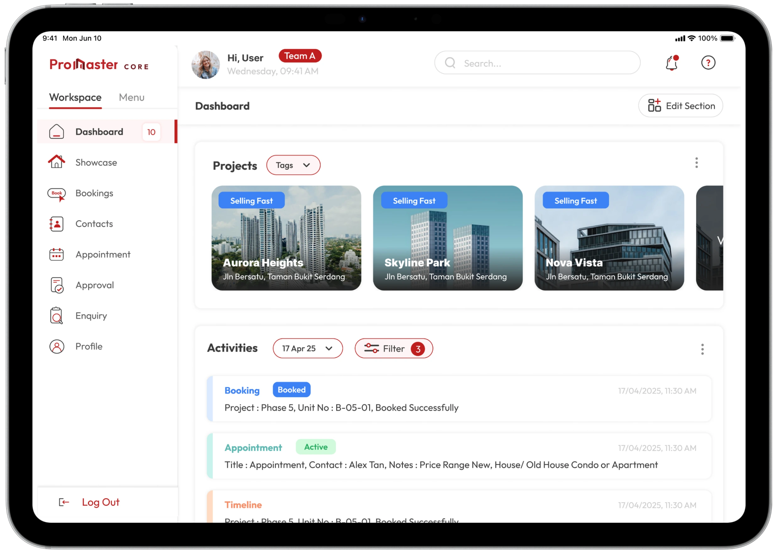Image resolution: width=778 pixels, height=554 pixels.
Task: Click the Contacts address book icon
Action: [x=56, y=224]
